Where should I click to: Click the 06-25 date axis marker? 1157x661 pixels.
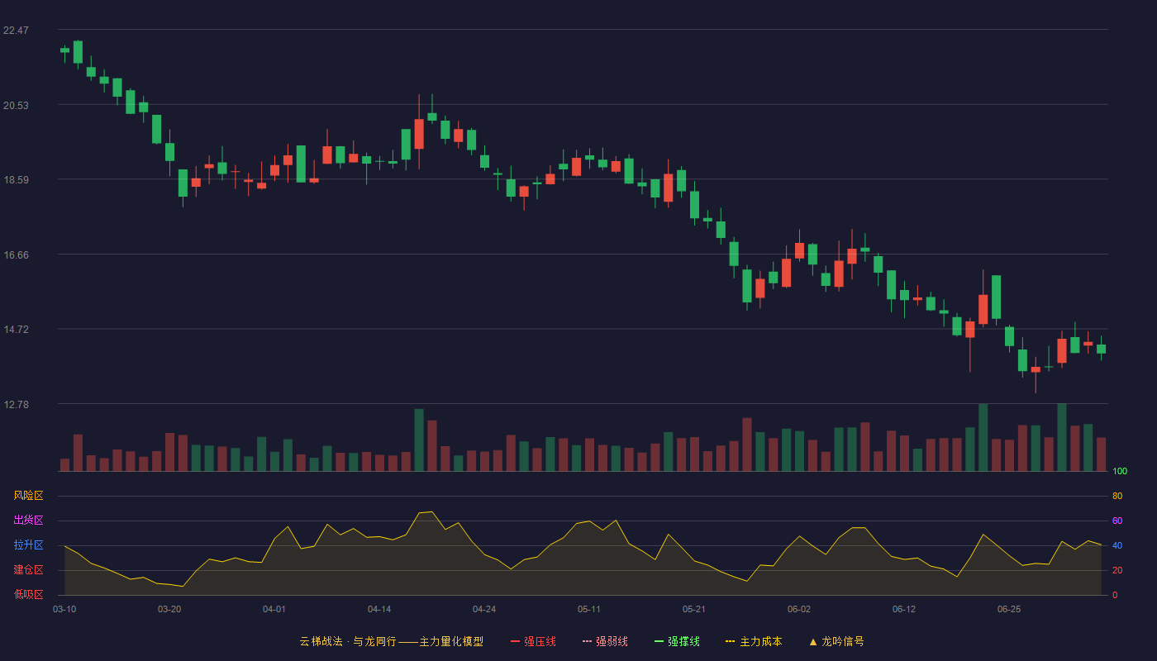1009,609
